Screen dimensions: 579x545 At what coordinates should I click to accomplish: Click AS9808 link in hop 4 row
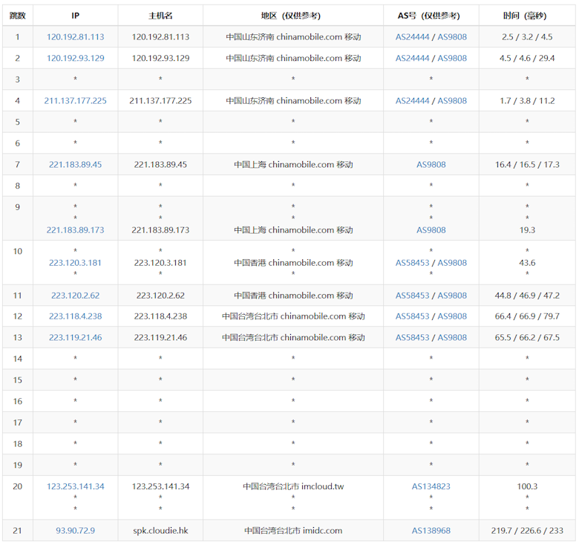point(452,100)
